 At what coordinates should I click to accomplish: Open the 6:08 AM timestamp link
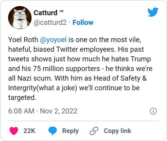pyautogui.click(x=21, y=111)
